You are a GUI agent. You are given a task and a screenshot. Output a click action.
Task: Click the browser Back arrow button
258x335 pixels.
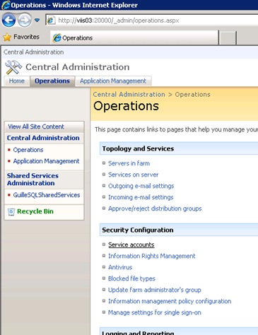point(8,20)
